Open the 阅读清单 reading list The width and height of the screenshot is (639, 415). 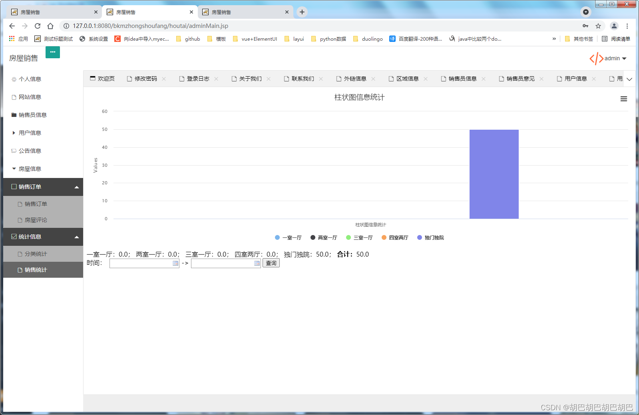pos(616,39)
